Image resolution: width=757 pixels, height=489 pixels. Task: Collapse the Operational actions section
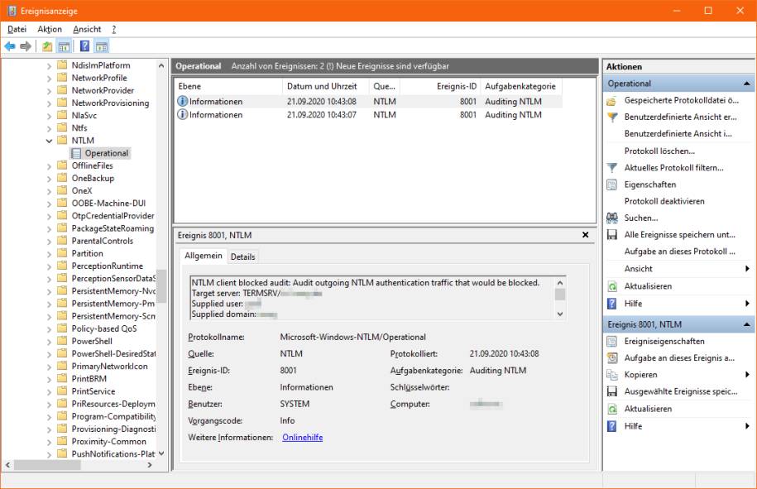pos(747,84)
